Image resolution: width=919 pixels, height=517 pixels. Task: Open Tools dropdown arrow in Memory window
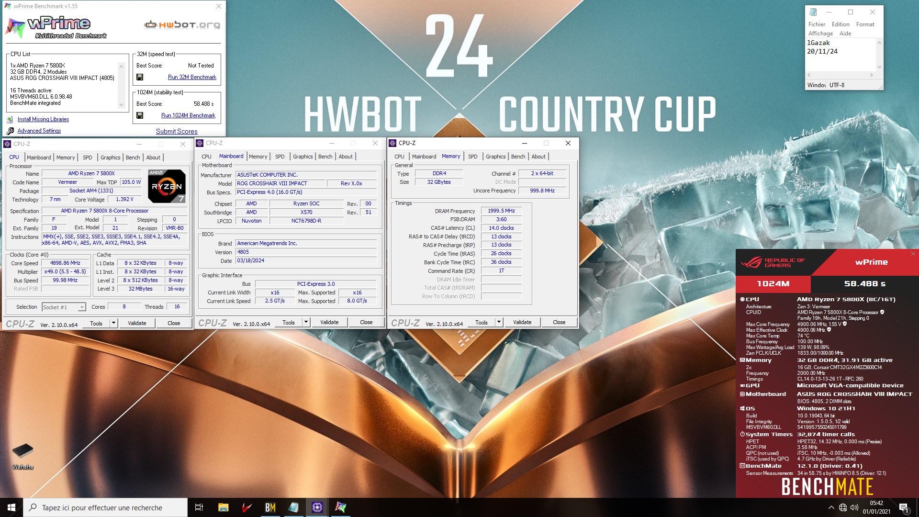499,322
